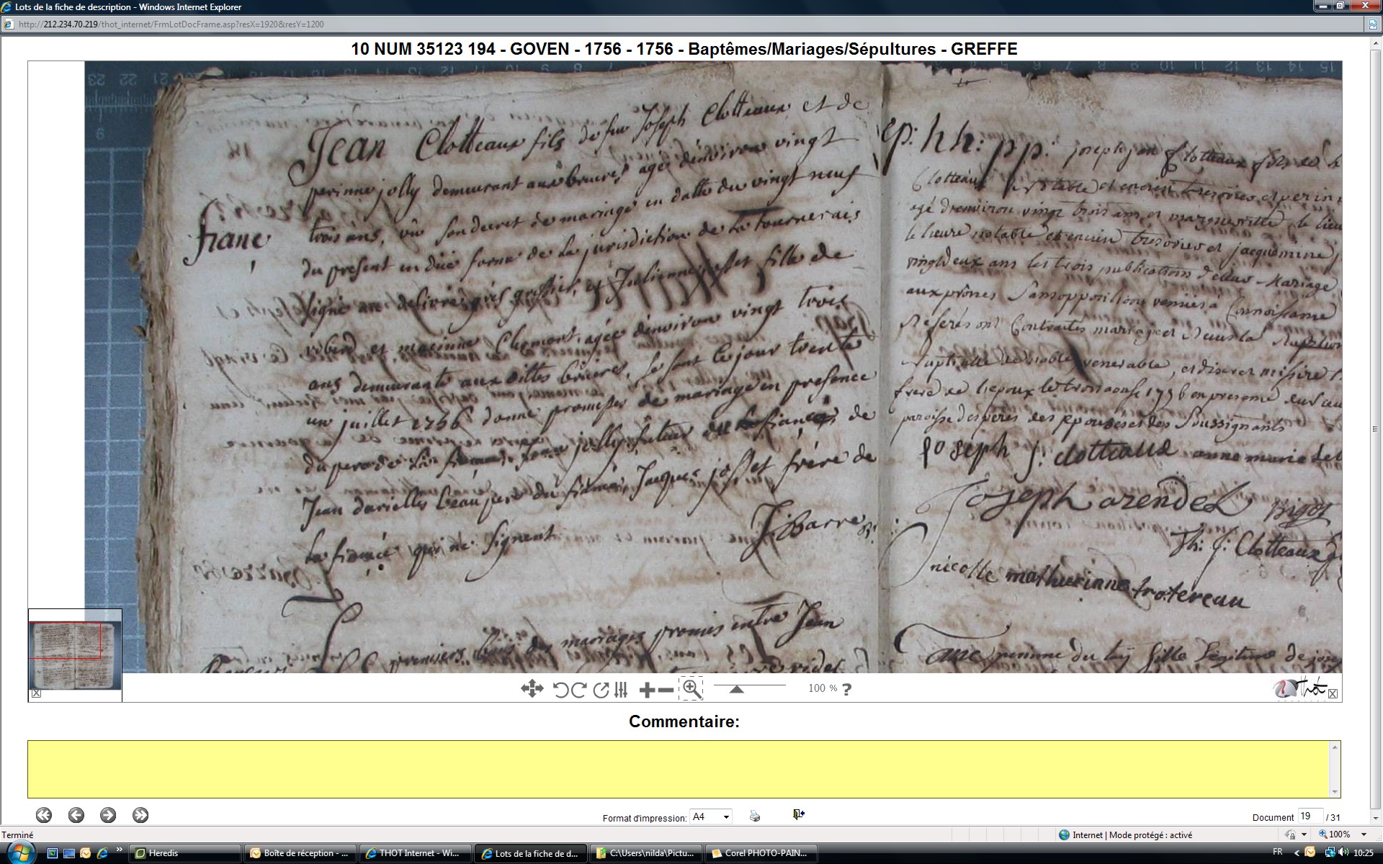Reset image rotation icon
1383x864 pixels.
tap(601, 690)
